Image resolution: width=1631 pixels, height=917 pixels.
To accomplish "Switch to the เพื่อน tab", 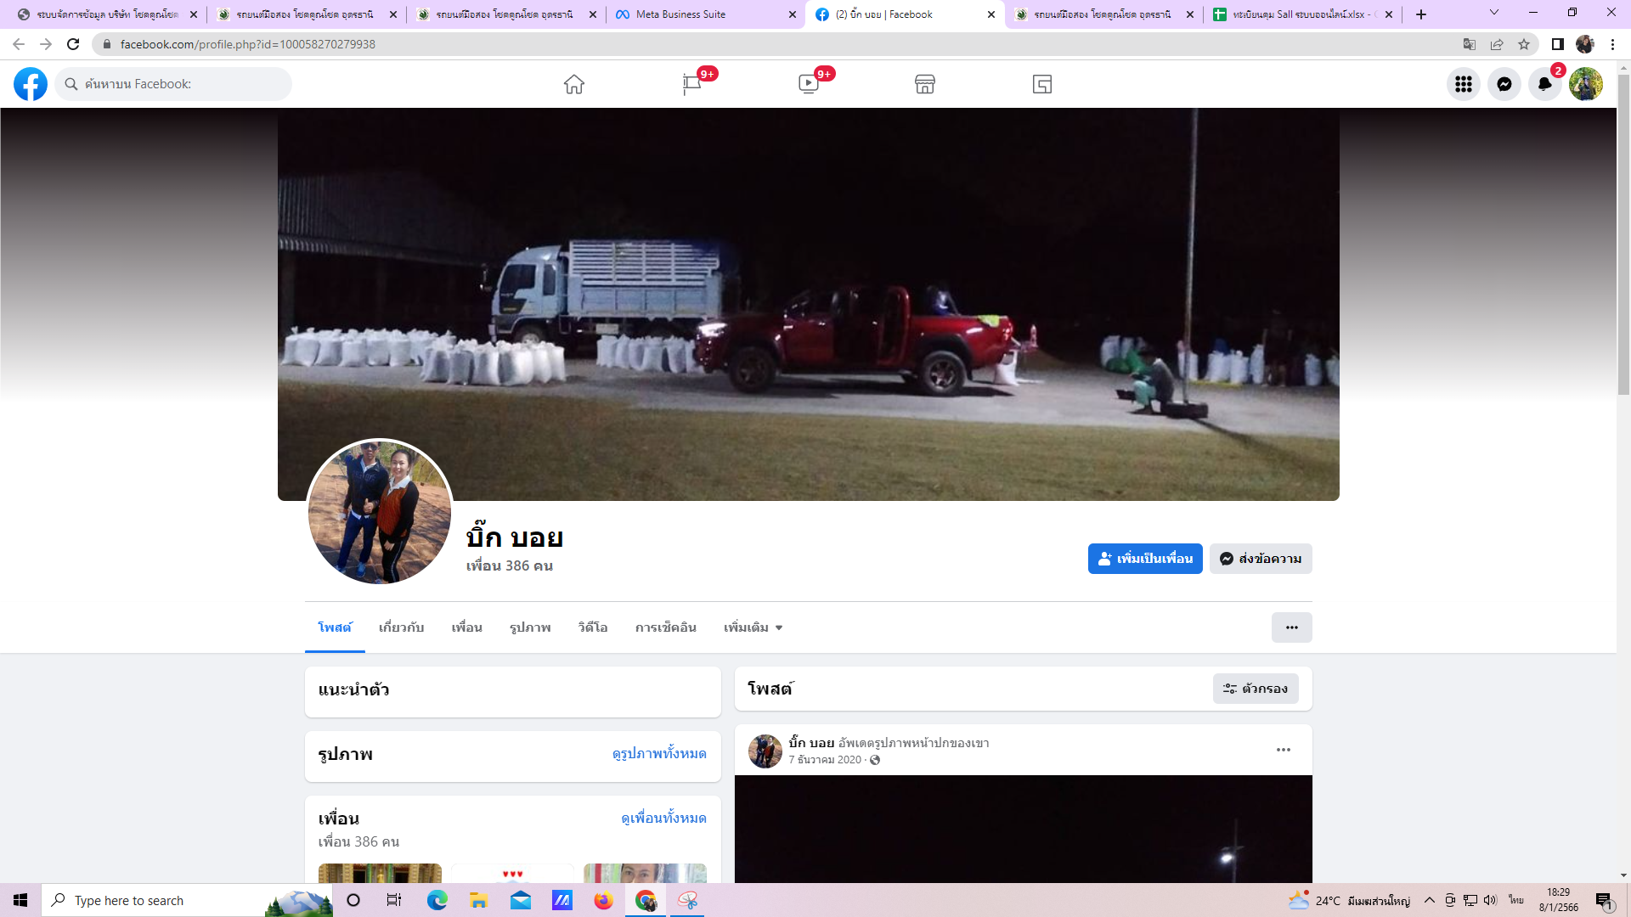I will [x=466, y=627].
